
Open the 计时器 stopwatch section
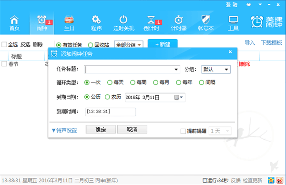[179, 23]
